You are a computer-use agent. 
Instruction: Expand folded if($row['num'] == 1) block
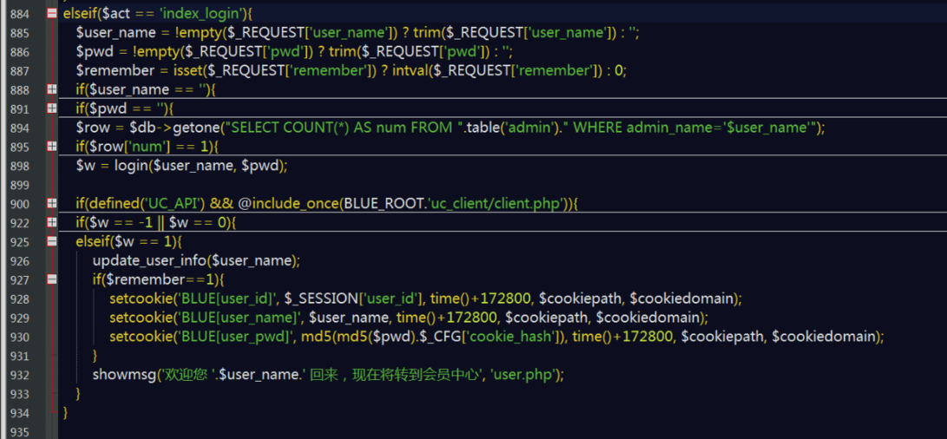pos(51,146)
